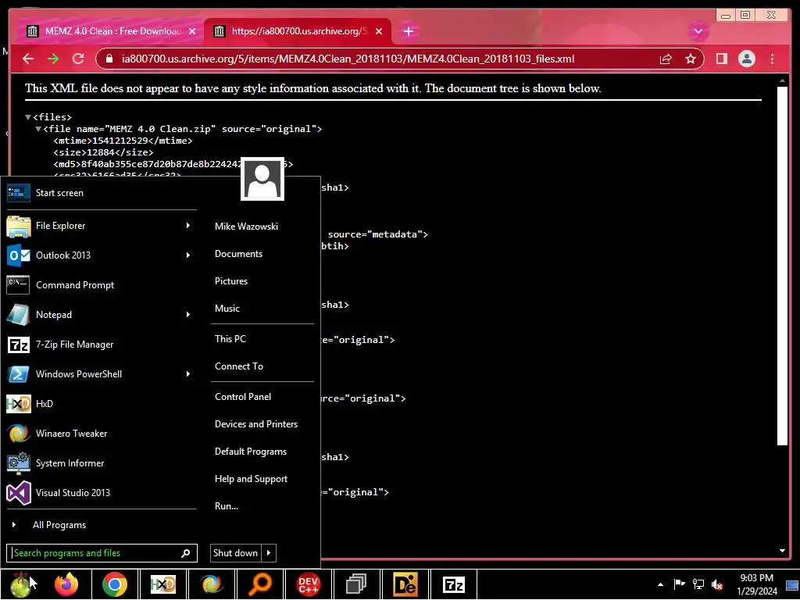The image size is (800, 600).
Task: Expand Outlook 2013 jump list arrow
Action: point(188,255)
